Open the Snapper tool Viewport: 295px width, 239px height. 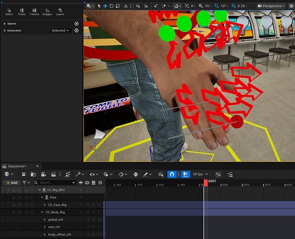(47, 12)
